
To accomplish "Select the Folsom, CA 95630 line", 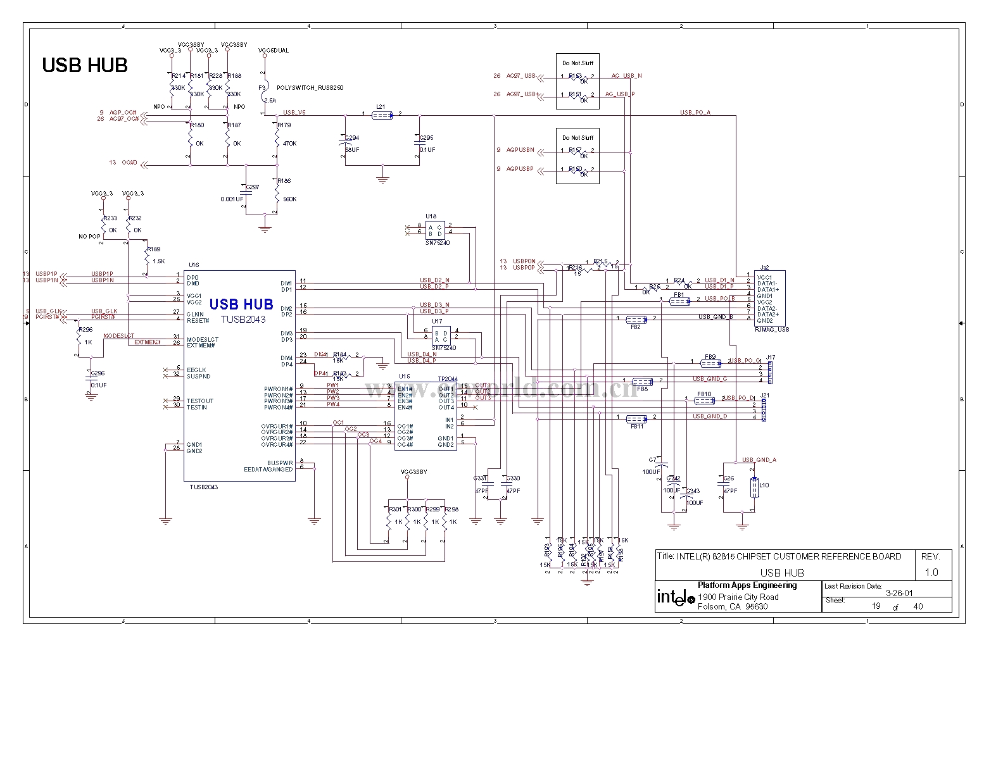I will tap(733, 606).
